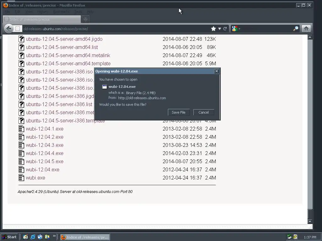Click the Start button
This screenshot has height=241, width=322.
coord(9,237)
